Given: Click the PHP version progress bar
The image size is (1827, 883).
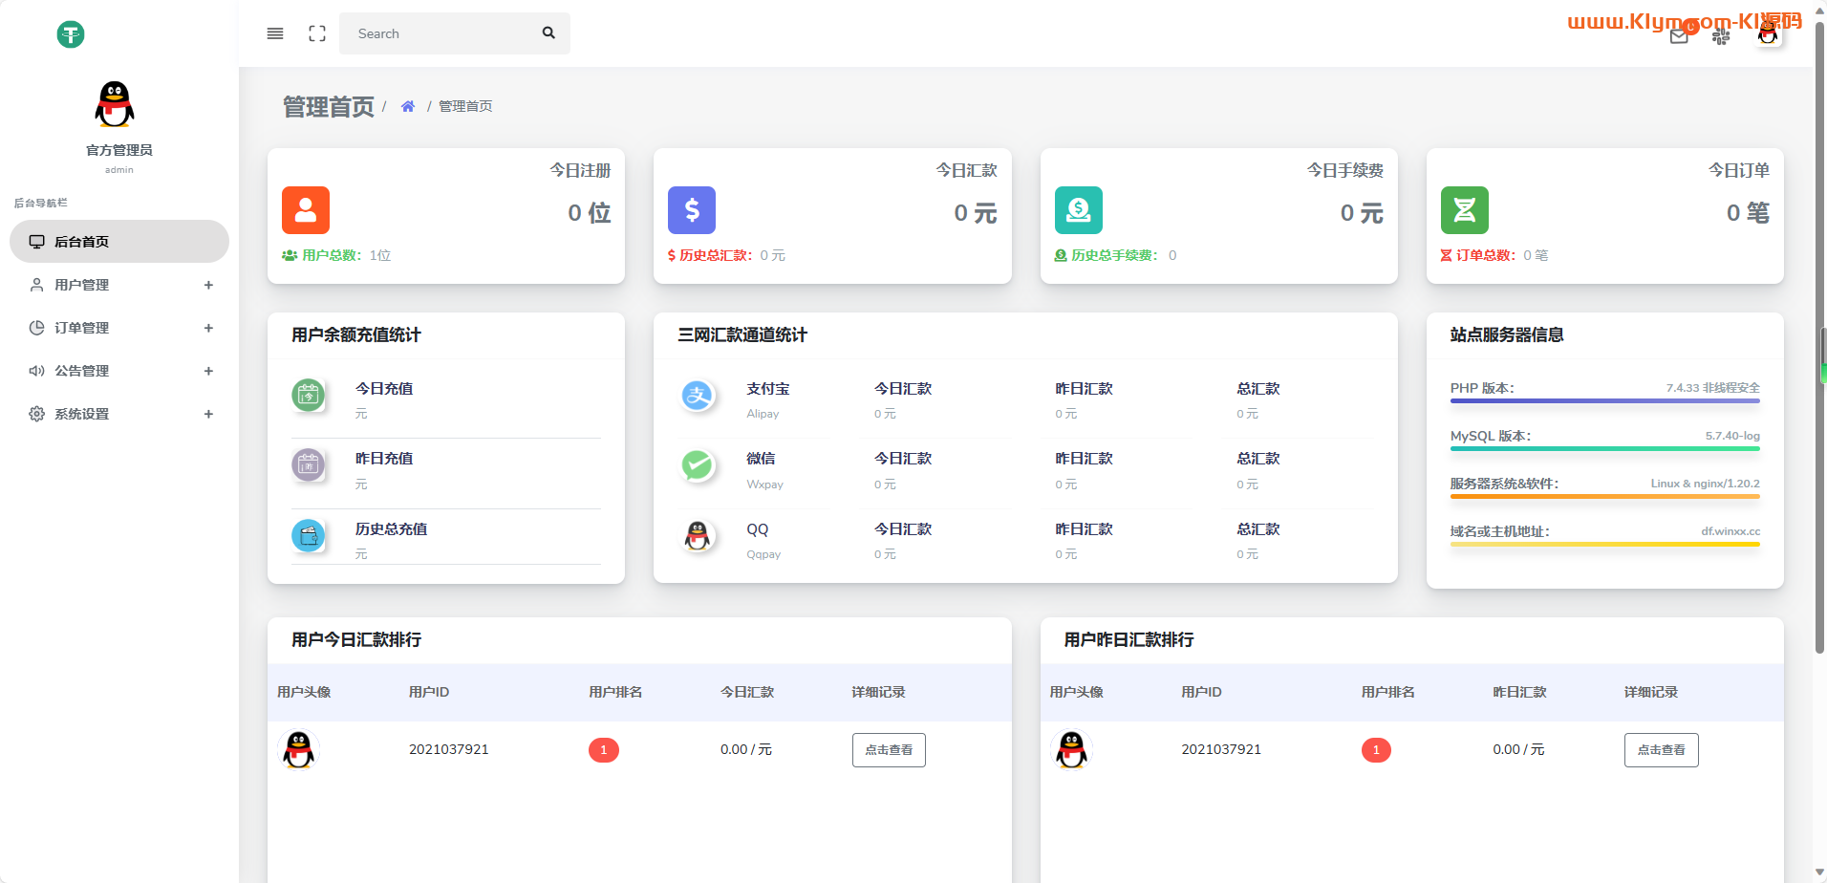Looking at the screenshot, I should click(1604, 401).
